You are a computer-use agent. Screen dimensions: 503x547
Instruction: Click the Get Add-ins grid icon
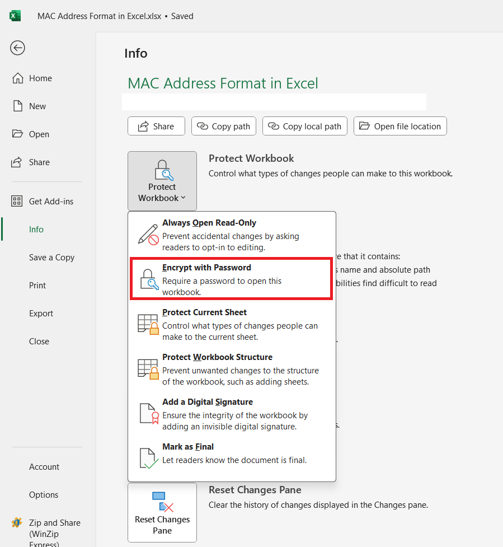pyautogui.click(x=17, y=202)
